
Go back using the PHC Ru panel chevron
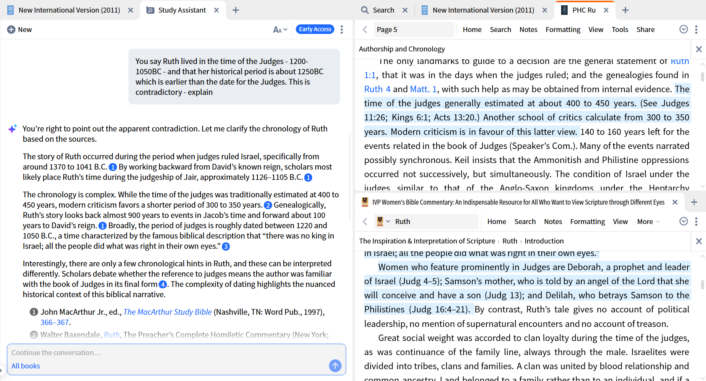[x=365, y=29]
